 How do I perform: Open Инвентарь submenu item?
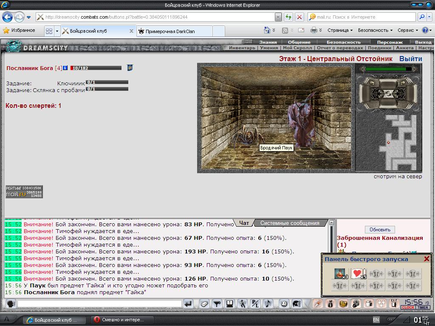tap(242, 48)
